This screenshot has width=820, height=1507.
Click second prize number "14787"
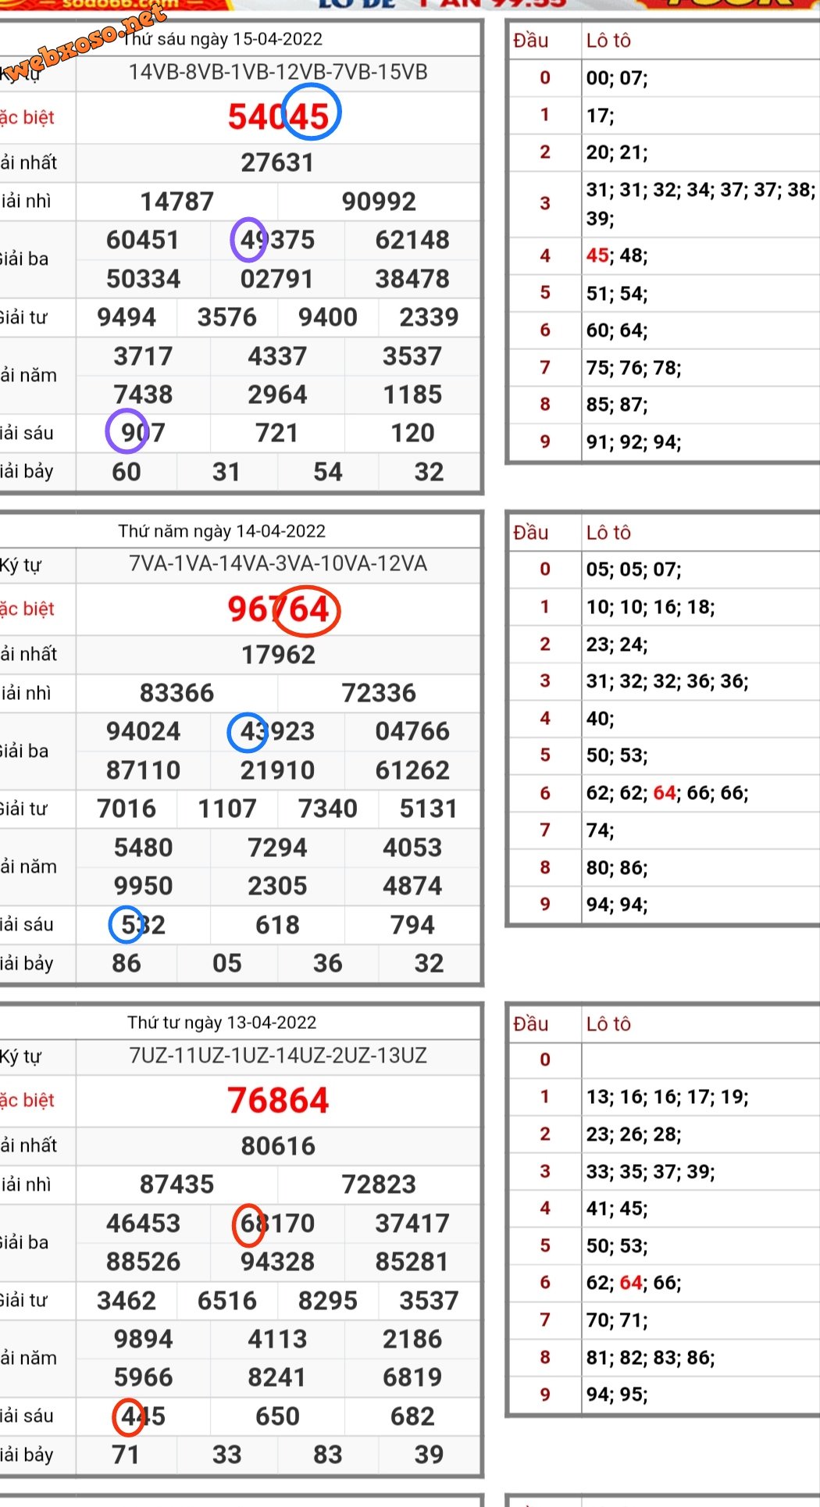pyautogui.click(x=177, y=202)
